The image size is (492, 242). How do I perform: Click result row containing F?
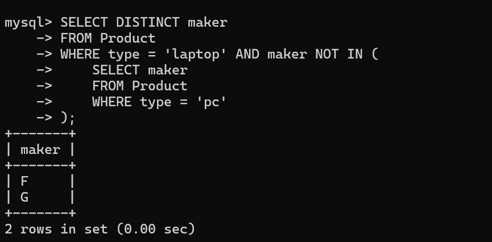pos(40,181)
